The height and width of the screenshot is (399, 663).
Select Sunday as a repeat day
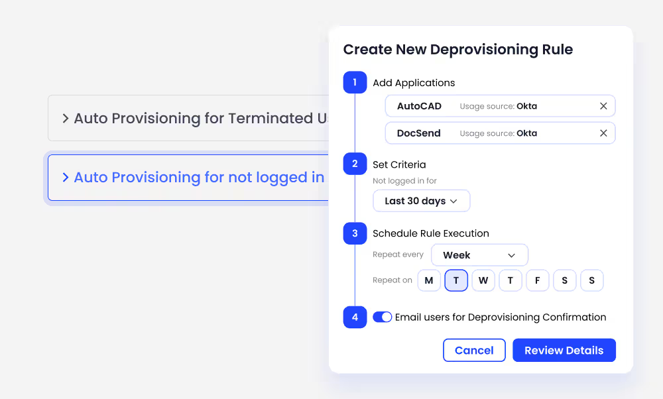pos(592,280)
